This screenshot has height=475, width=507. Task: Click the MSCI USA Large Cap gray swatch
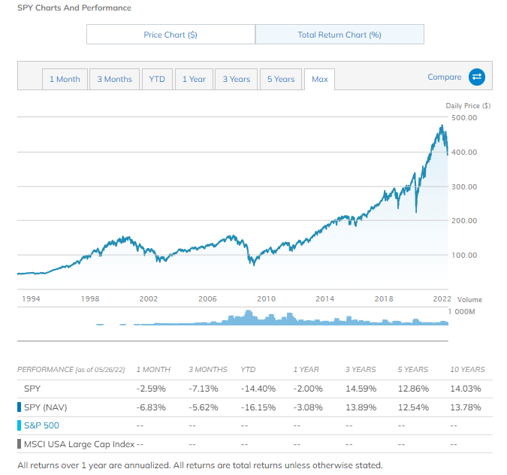[x=19, y=444]
